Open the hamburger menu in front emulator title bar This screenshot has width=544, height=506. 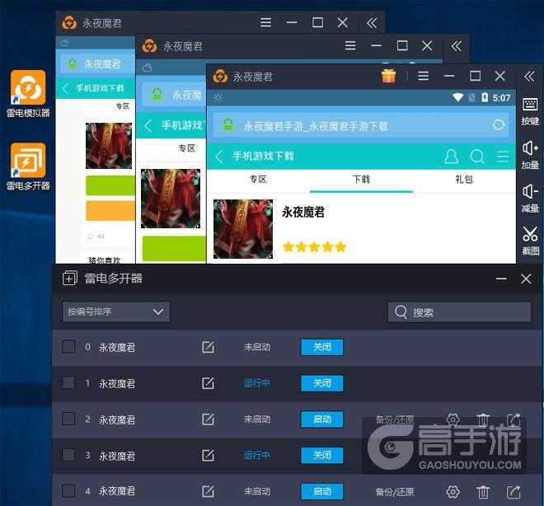tap(424, 76)
